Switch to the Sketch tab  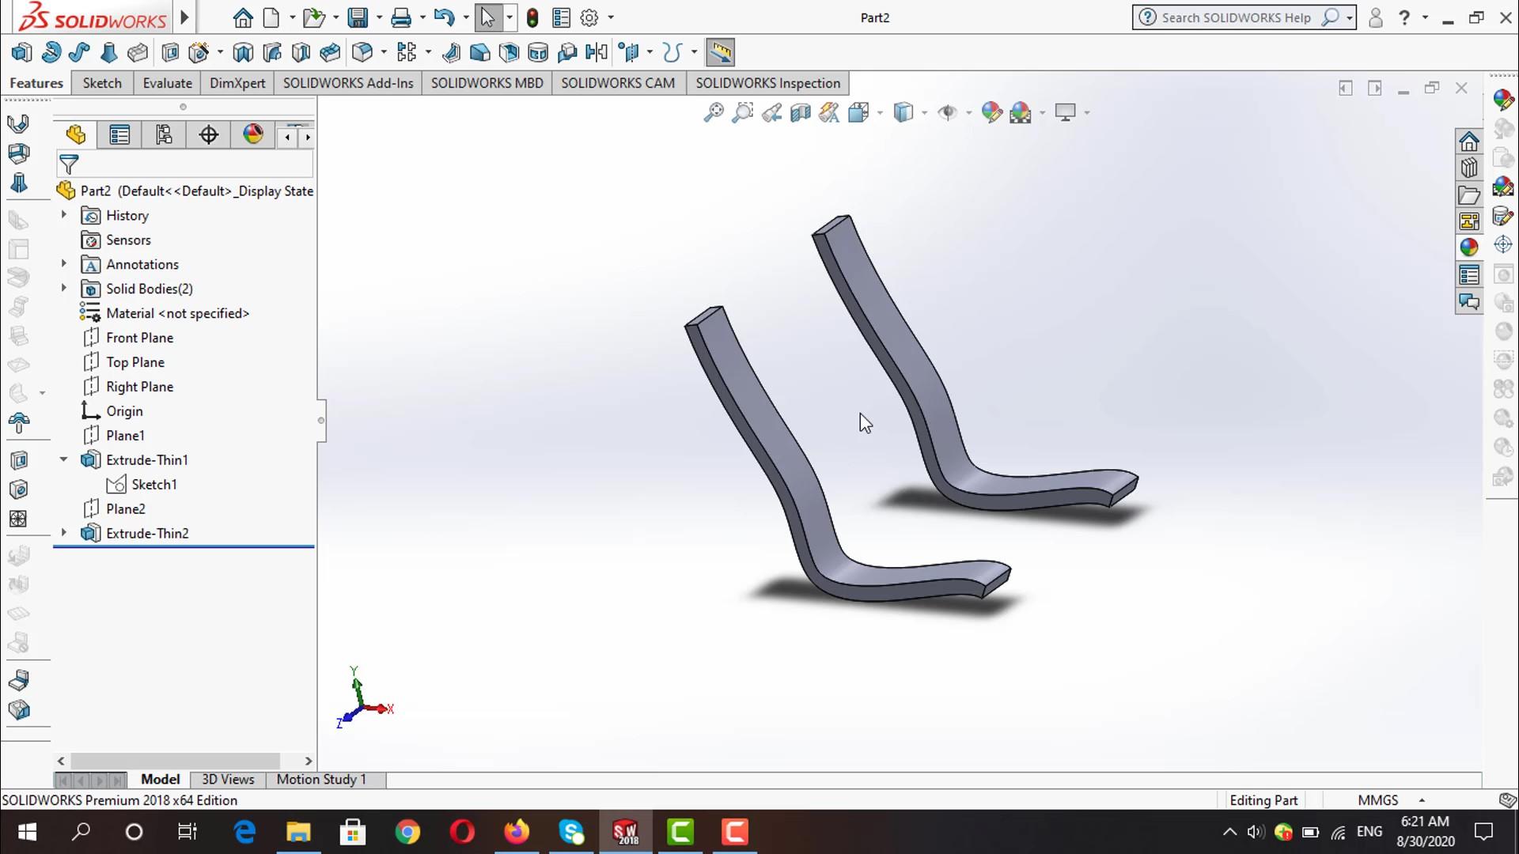point(102,83)
